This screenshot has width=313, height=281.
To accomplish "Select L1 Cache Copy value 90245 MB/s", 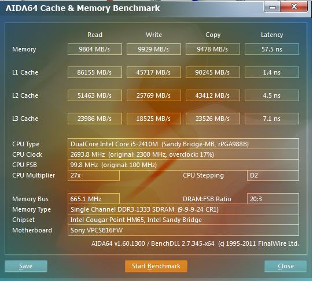I will [213, 72].
